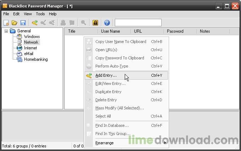Select the General group in the tree
241x151 pixels.
coord(24,31)
